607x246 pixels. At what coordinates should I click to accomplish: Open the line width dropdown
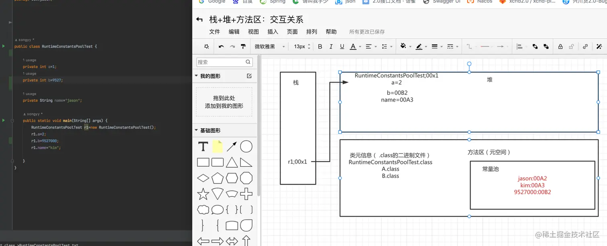tap(436, 47)
